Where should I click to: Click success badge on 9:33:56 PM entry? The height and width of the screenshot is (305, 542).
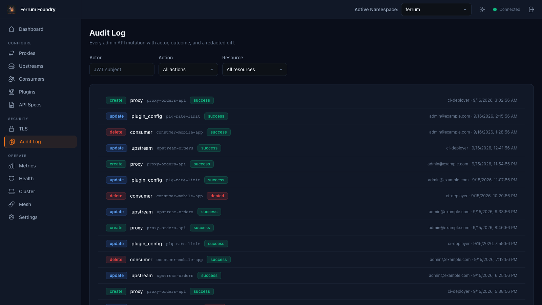pos(209,212)
